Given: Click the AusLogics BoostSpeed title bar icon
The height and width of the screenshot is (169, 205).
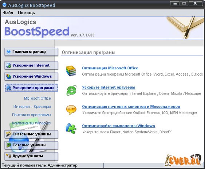Looking at the screenshot, I should pyautogui.click(x=4, y=5).
